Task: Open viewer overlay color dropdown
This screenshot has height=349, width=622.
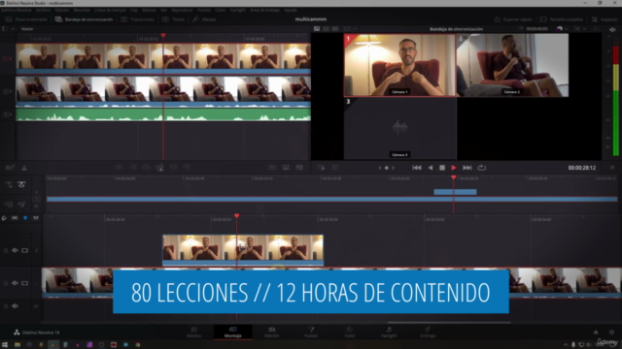Action: click(x=562, y=29)
